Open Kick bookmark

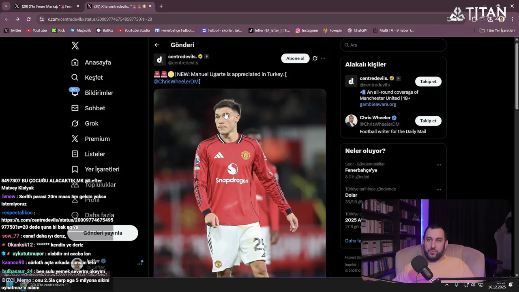(x=58, y=30)
